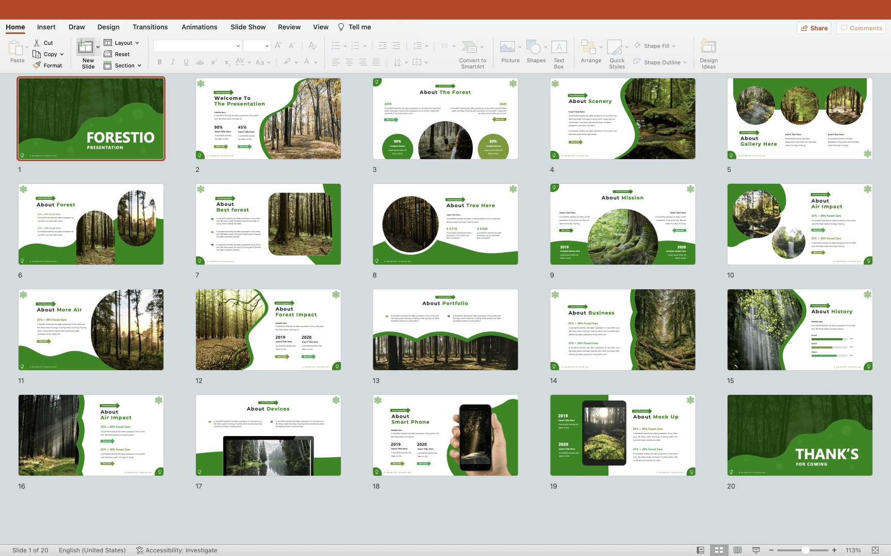Open Design Ideas panel
This screenshot has height=556, width=891.
708,47
